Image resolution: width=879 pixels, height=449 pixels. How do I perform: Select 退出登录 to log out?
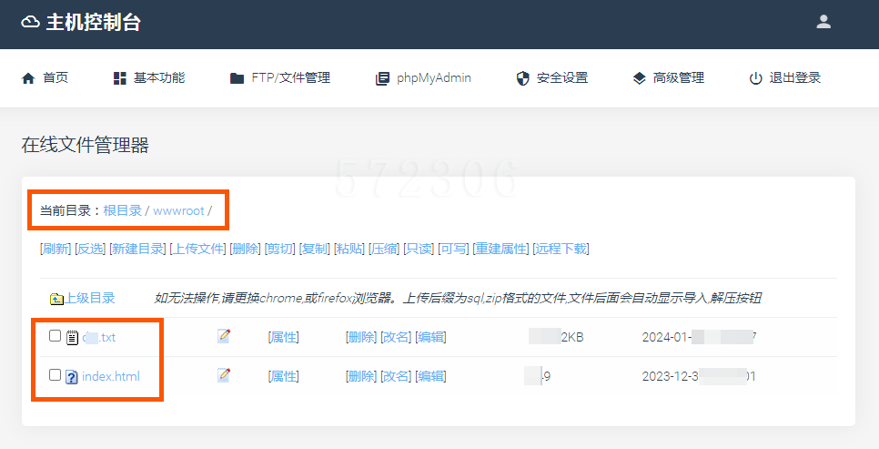pyautogui.click(x=795, y=78)
